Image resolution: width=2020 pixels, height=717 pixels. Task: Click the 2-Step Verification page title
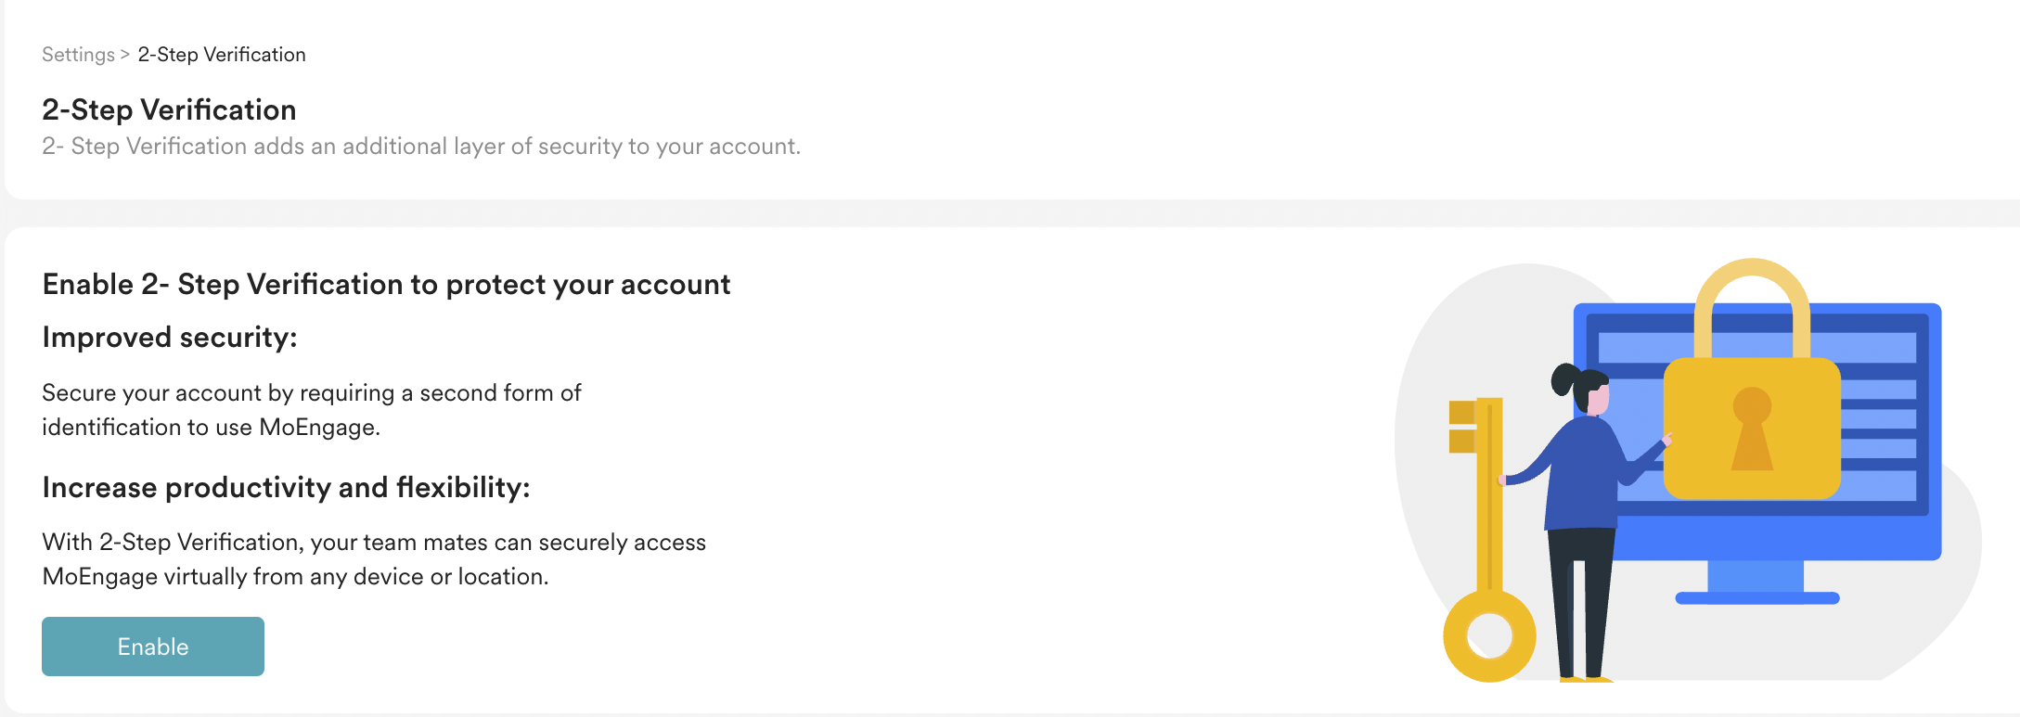click(169, 109)
